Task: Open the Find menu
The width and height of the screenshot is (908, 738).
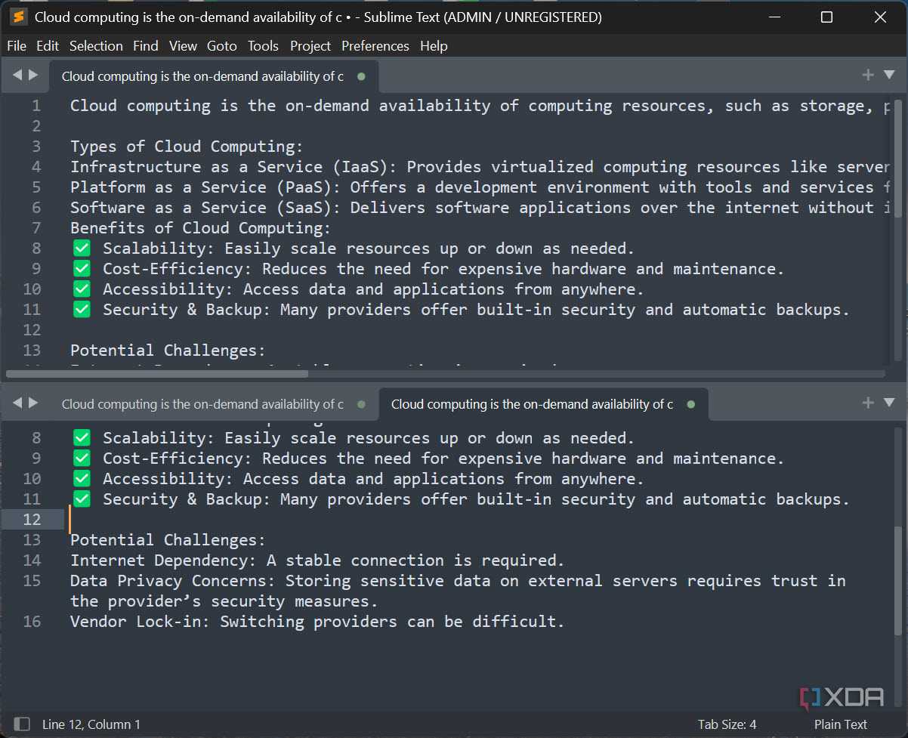Action: pyautogui.click(x=146, y=46)
